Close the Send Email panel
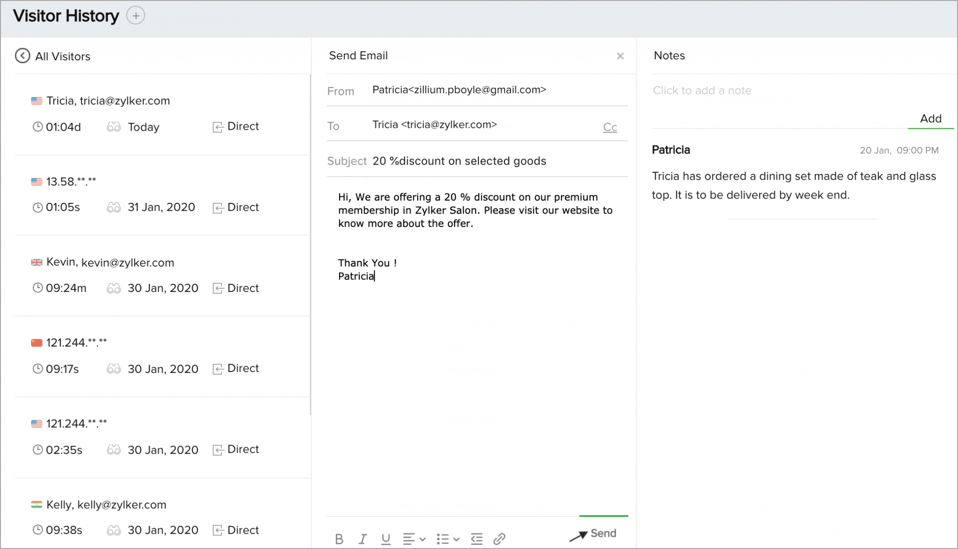This screenshot has width=958, height=549. tap(620, 56)
